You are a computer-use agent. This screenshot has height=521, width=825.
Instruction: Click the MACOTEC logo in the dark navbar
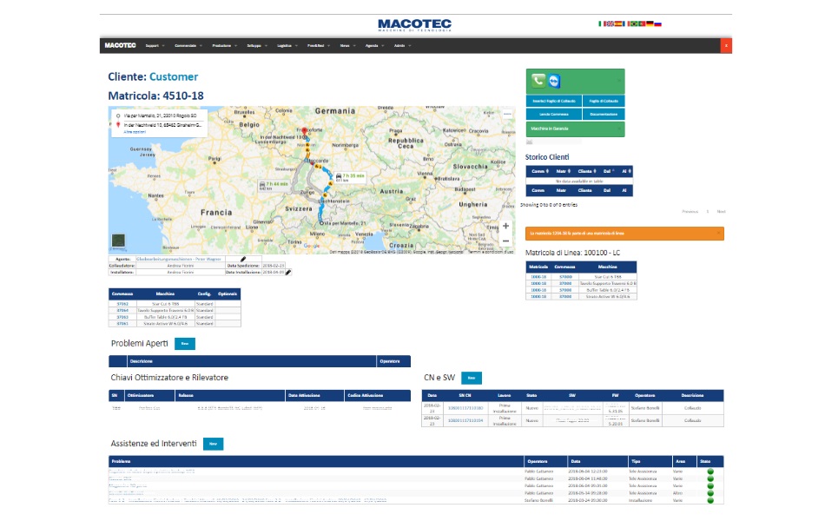pos(120,45)
